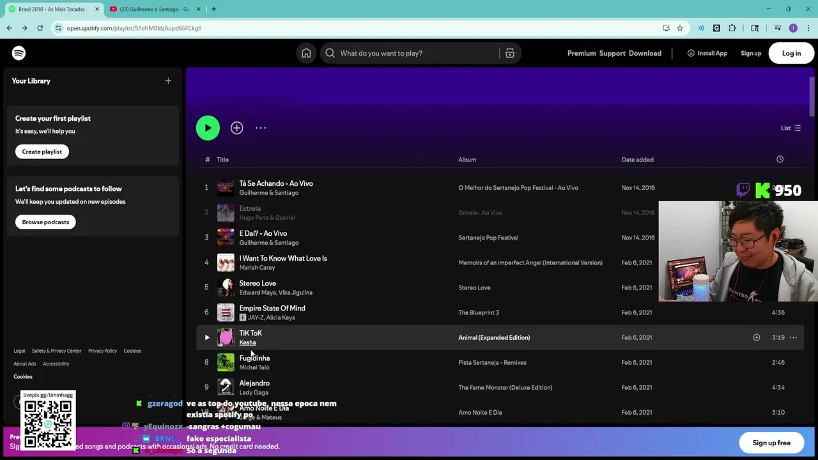The height and width of the screenshot is (460, 818).
Task: Save playlist to Your Library plus icon
Action: click(236, 128)
